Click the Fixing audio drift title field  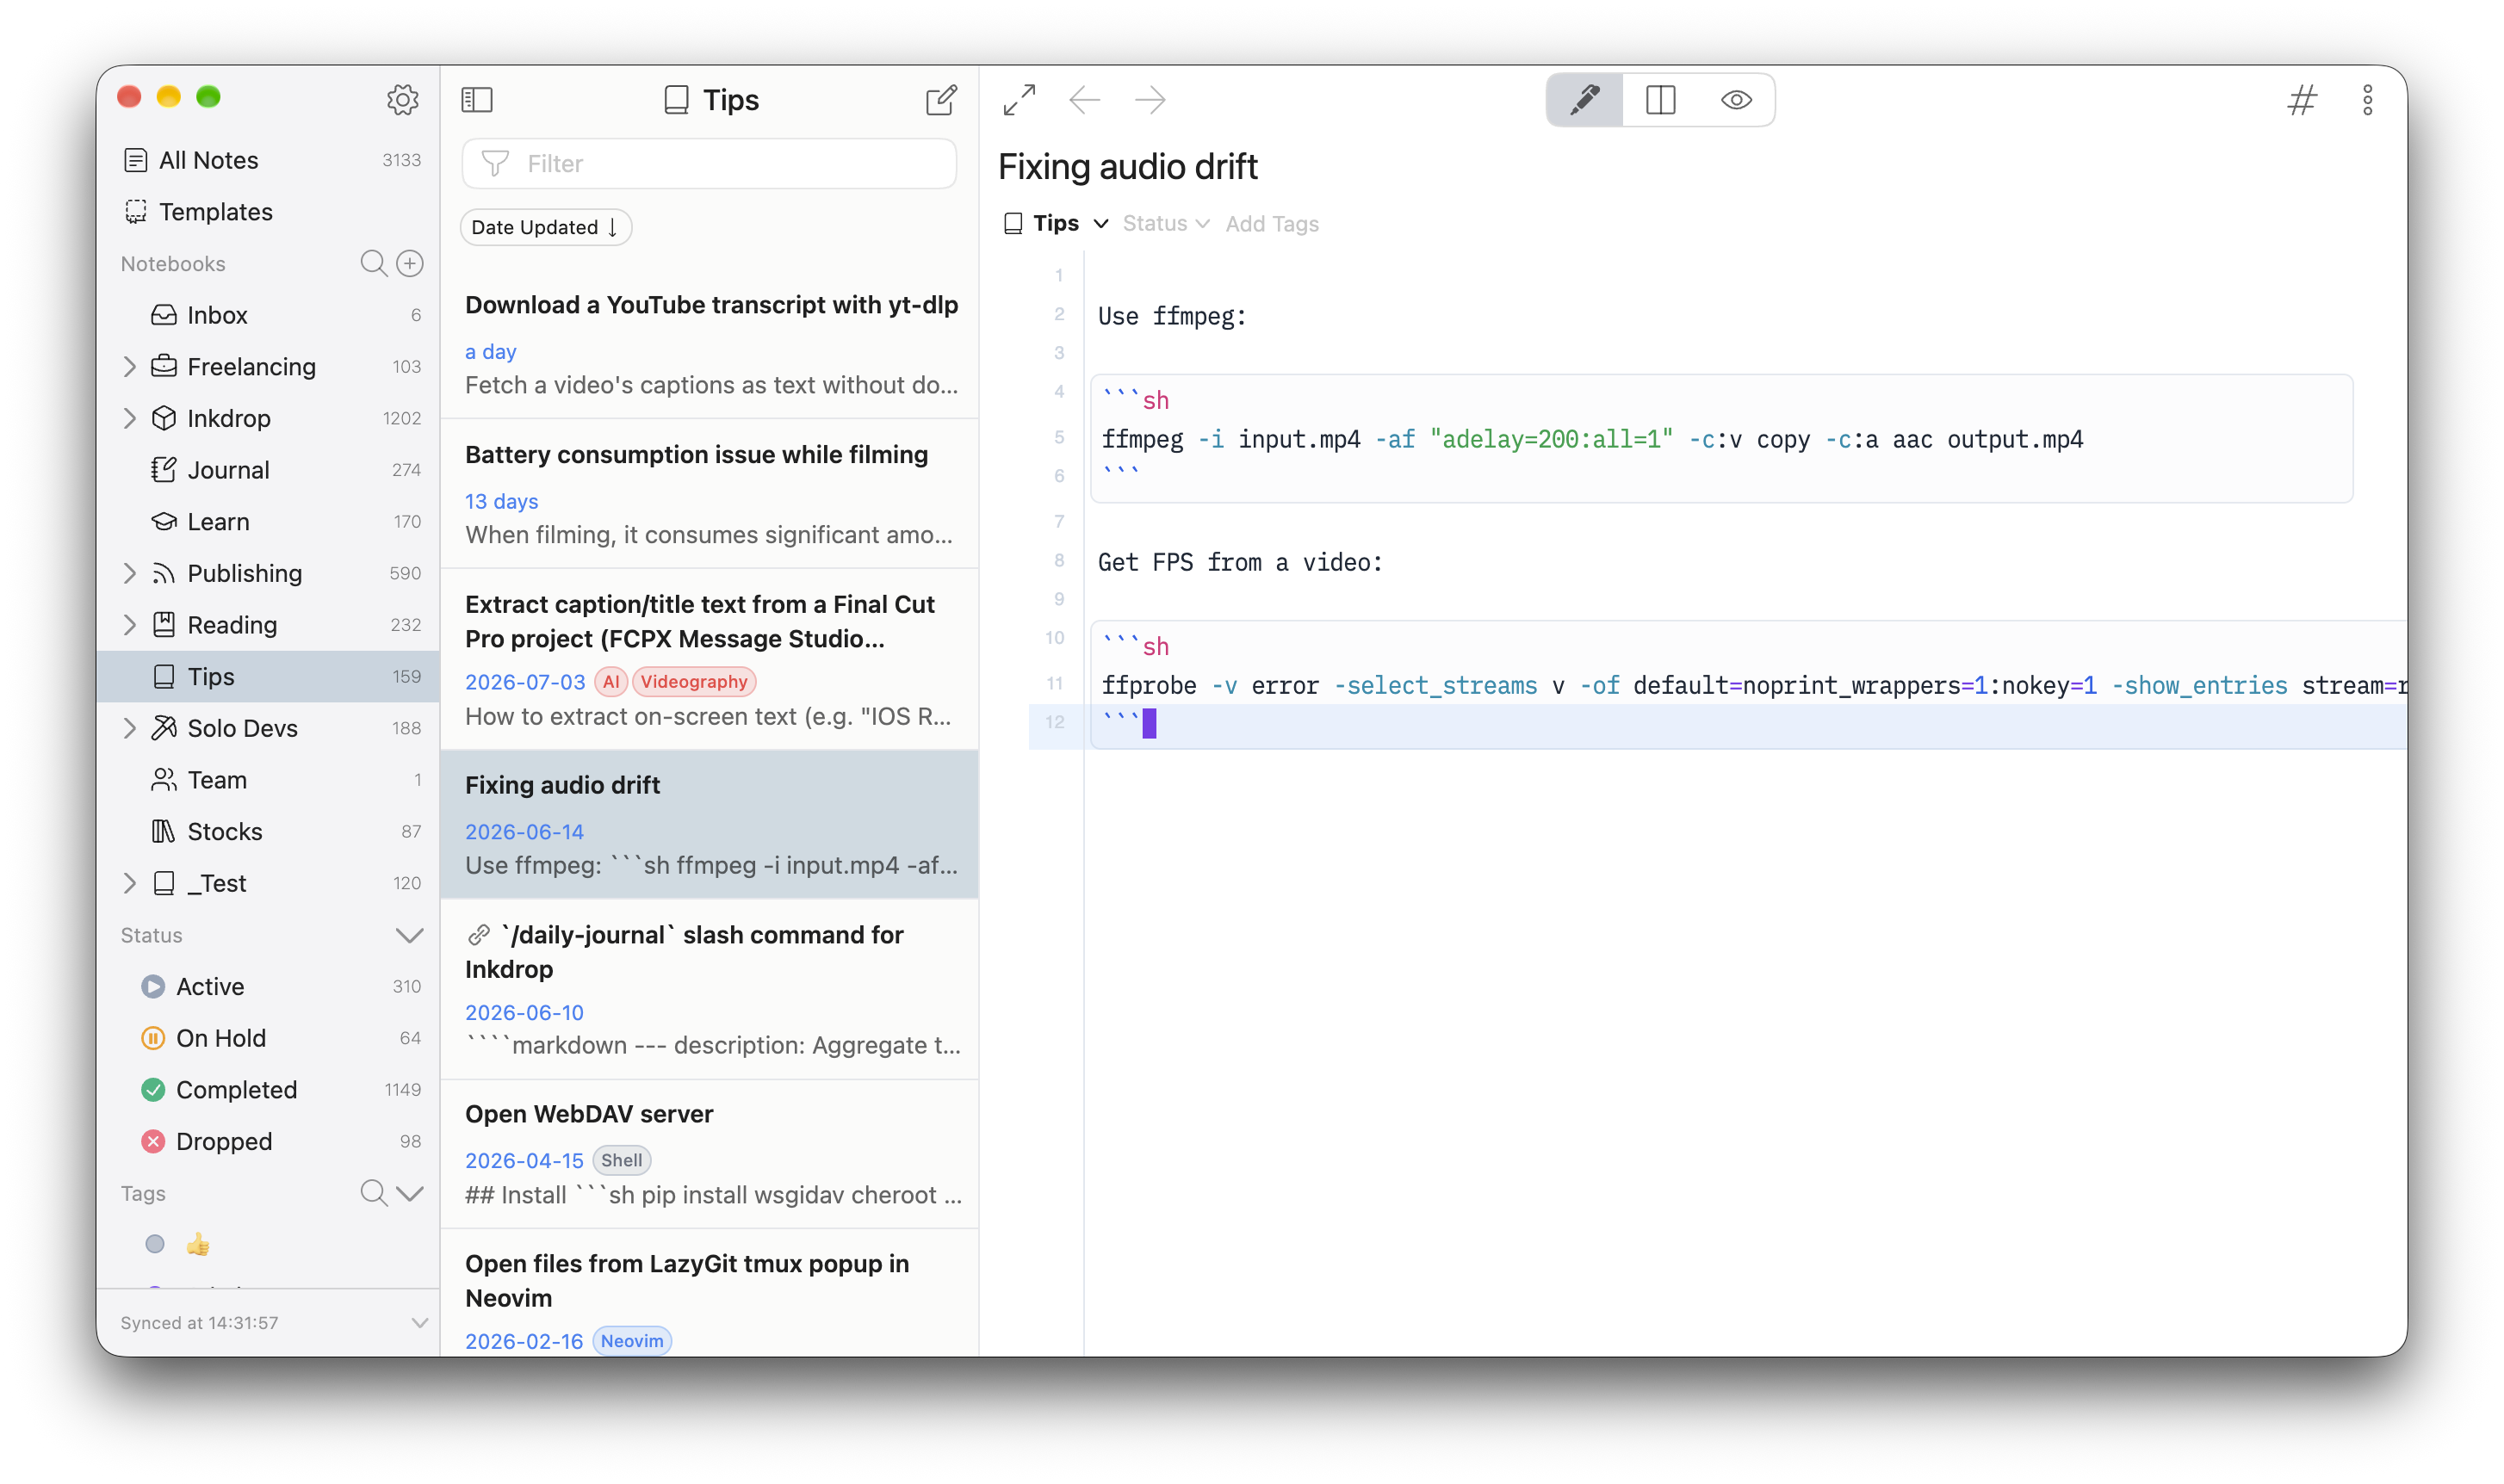pyautogui.click(x=1127, y=166)
